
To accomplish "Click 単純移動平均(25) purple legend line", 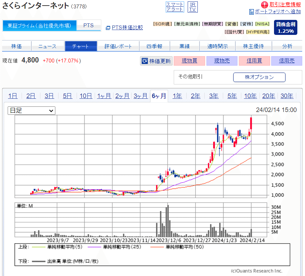I will point(94,247).
